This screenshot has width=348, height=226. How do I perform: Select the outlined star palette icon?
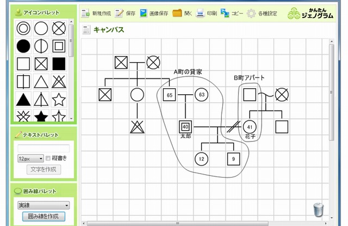[59, 100]
